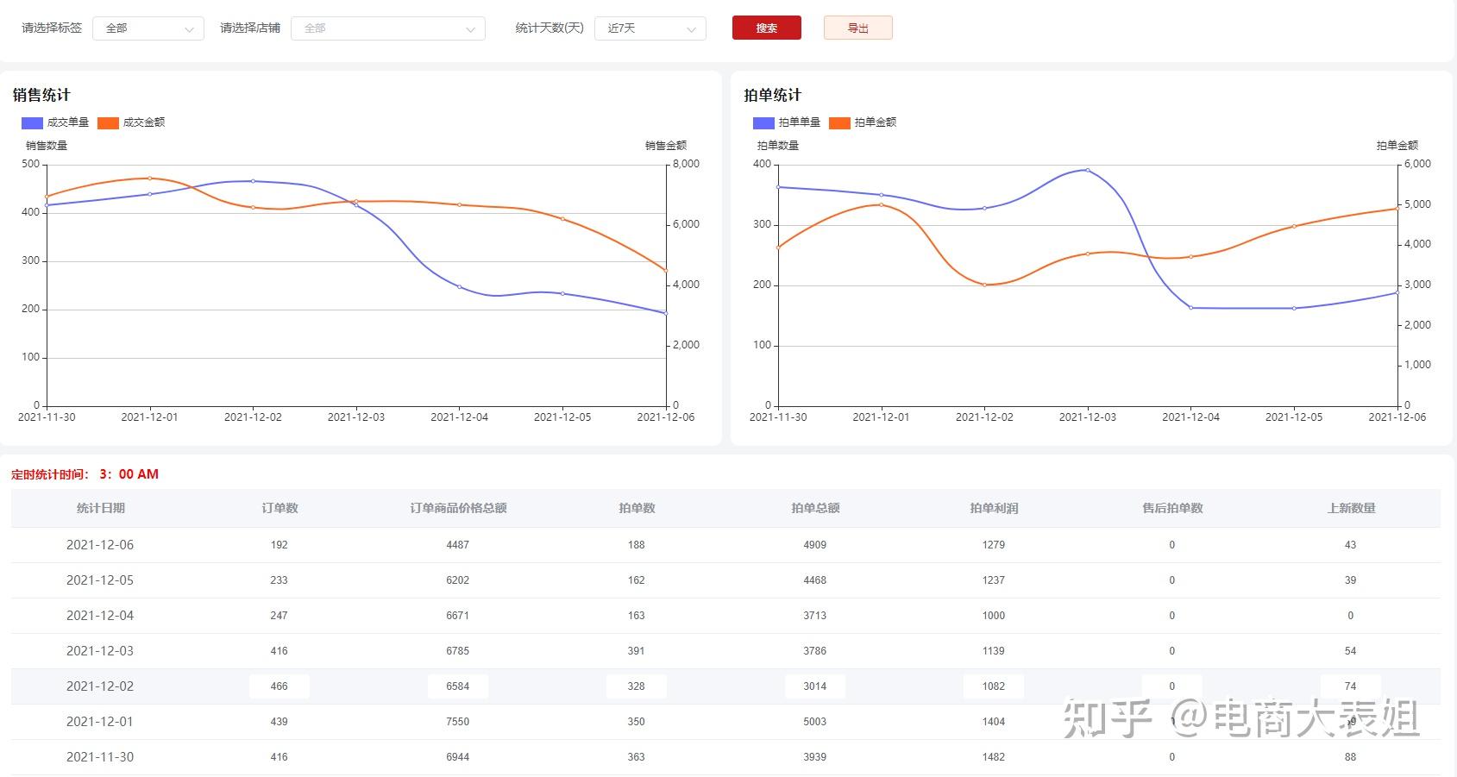The width and height of the screenshot is (1457, 777).
Task: Click the 2021-12-01 point on 成交金额 line
Action: click(150, 179)
